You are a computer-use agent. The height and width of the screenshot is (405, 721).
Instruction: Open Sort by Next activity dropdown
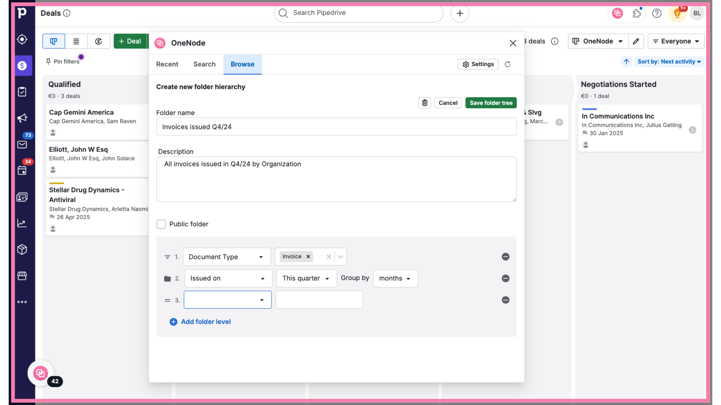coord(669,61)
